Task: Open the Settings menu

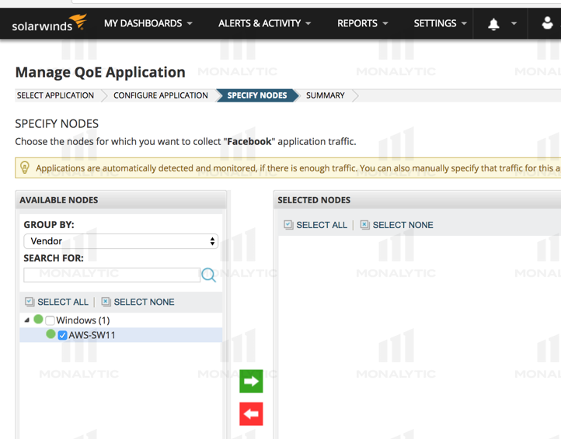Action: pyautogui.click(x=440, y=23)
